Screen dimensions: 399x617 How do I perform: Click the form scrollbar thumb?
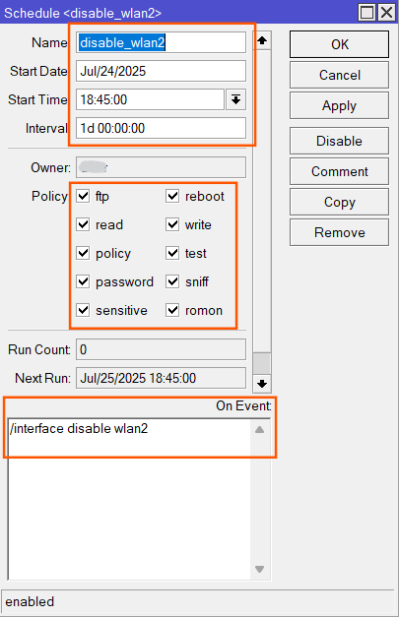(x=262, y=363)
